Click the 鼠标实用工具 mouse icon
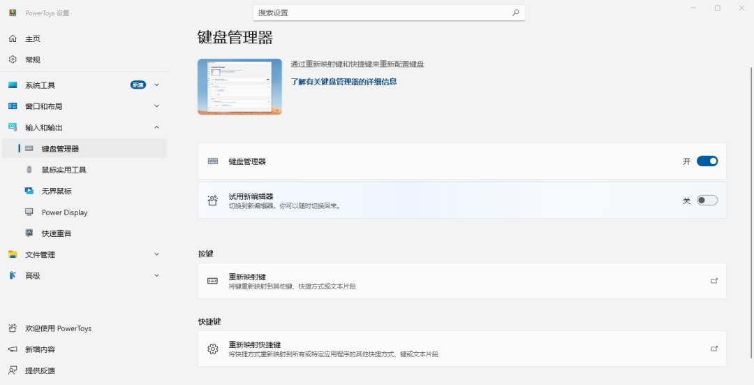 point(29,170)
